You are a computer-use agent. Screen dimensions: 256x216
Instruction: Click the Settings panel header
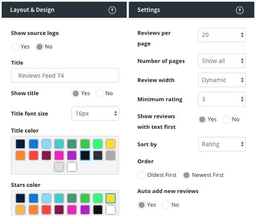click(192, 10)
